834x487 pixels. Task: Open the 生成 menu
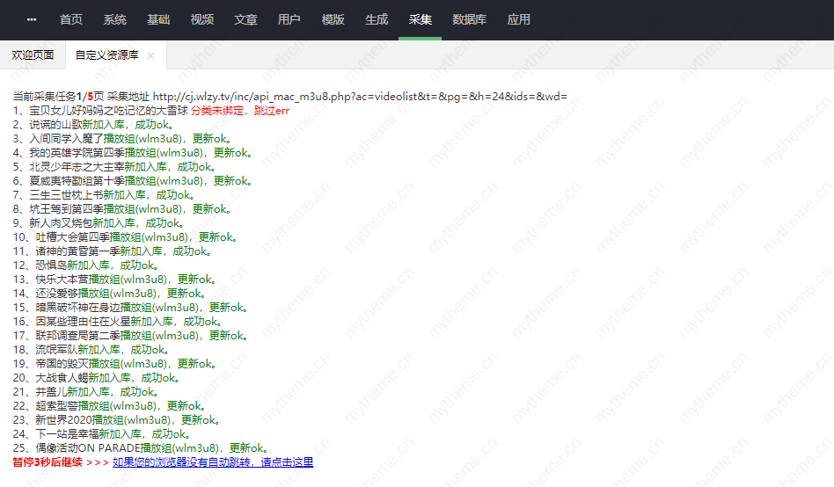[x=377, y=19]
